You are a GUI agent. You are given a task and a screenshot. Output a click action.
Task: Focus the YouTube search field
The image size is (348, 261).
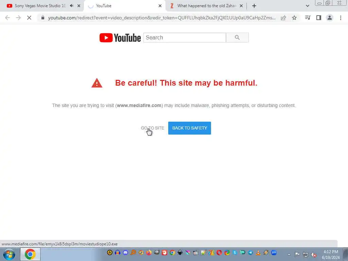pos(185,37)
